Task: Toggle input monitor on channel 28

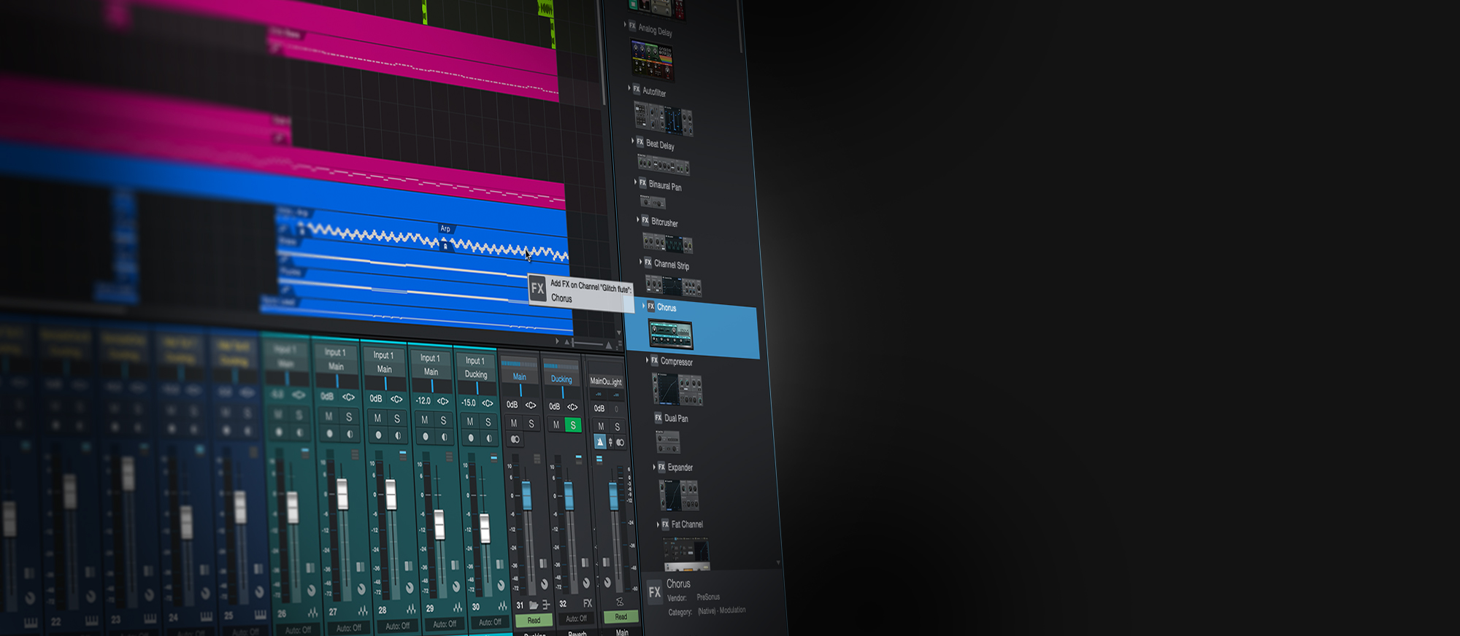Action: tap(398, 435)
